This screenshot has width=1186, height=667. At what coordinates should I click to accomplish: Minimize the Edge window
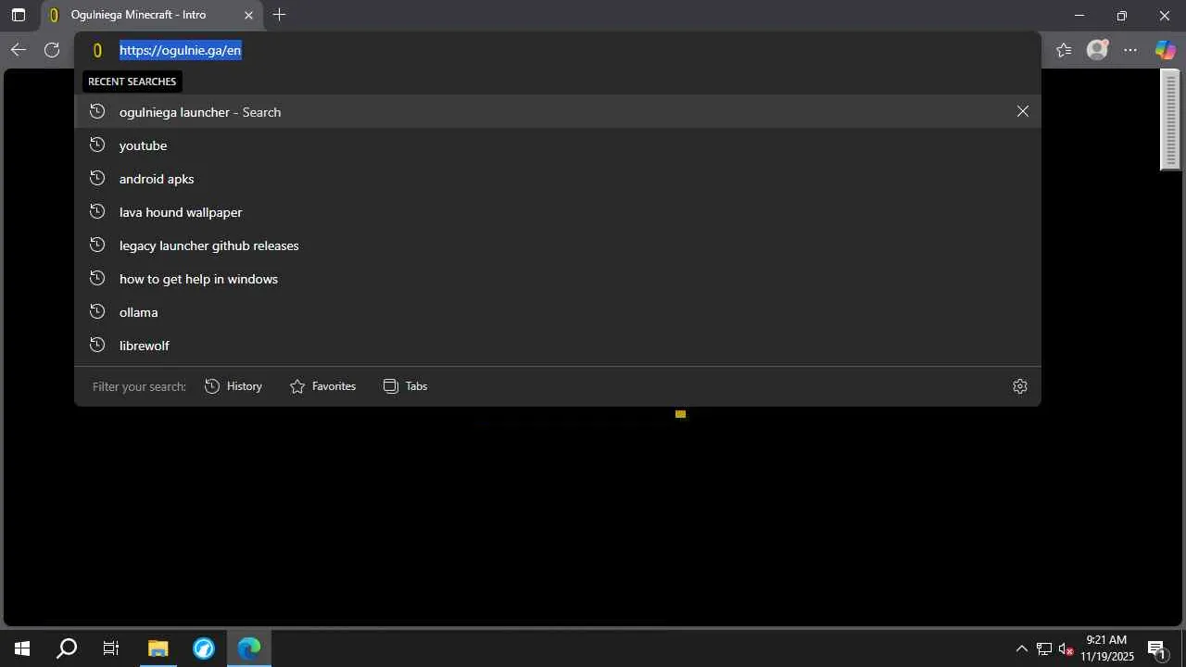coord(1079,15)
